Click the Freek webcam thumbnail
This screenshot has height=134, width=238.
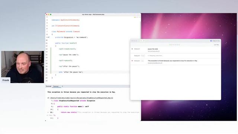coord(23,67)
